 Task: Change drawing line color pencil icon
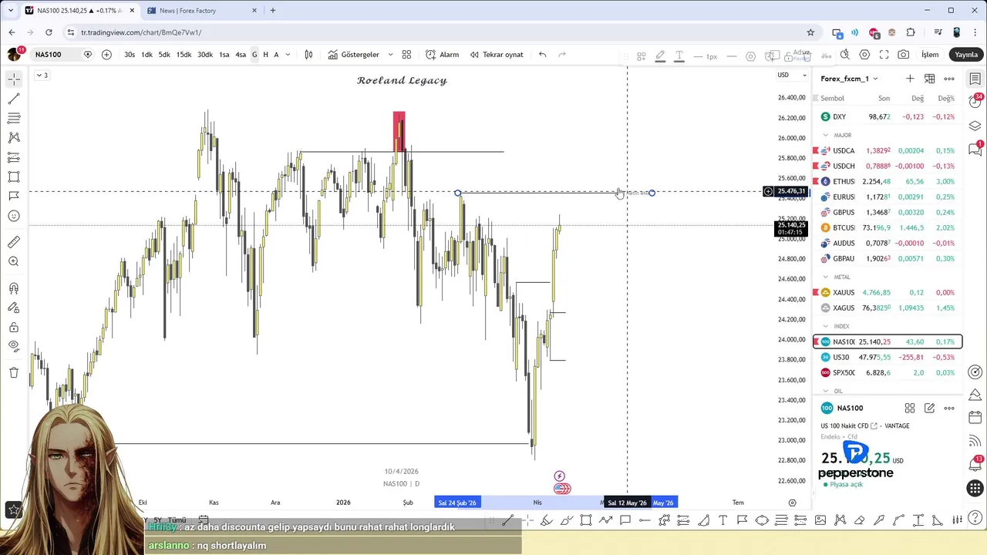(660, 55)
